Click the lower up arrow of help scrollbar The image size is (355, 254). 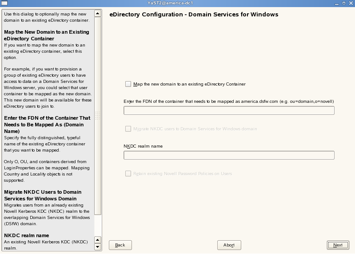click(98, 240)
